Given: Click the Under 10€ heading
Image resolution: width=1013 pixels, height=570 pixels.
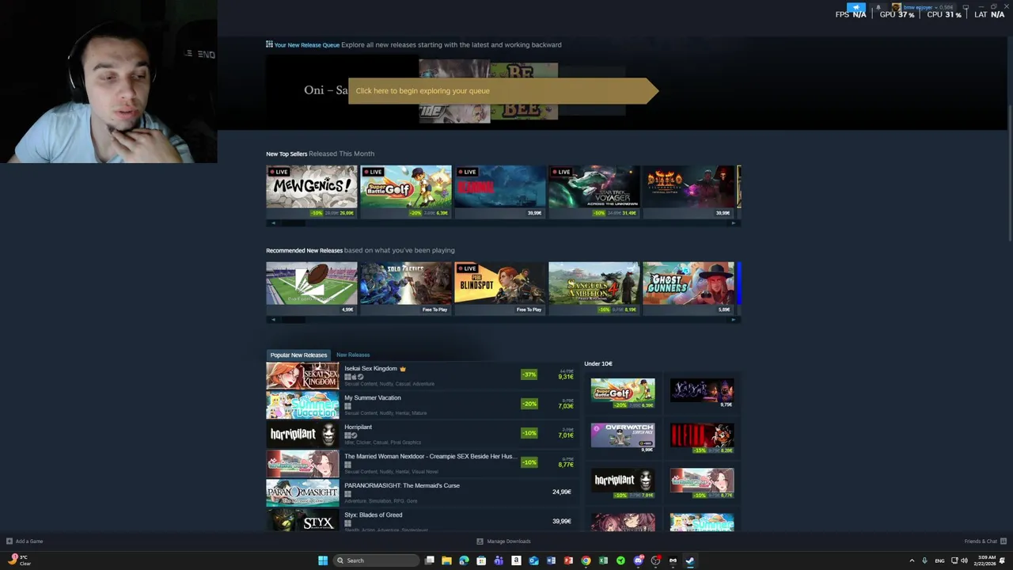Looking at the screenshot, I should click(x=598, y=363).
